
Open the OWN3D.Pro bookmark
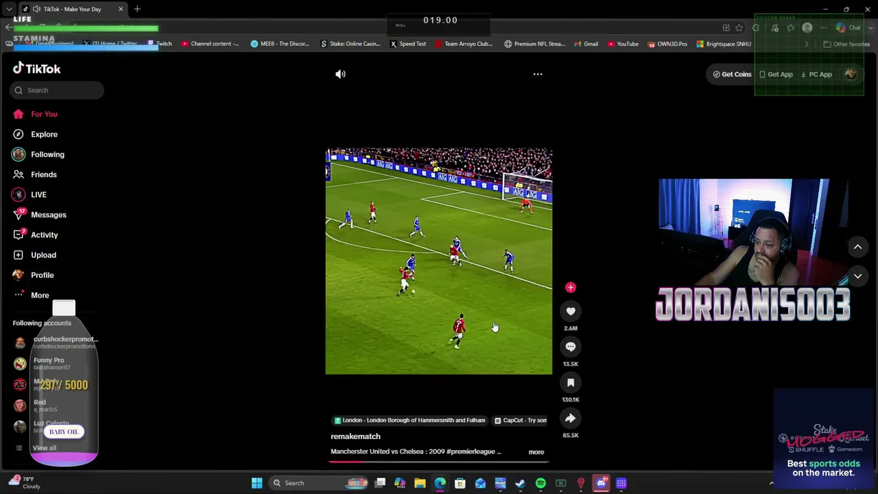point(667,44)
